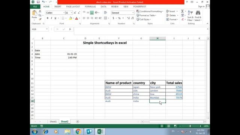Viewport: 240px width, 135px height.
Task: Open the FILE tab
Action: coord(35,7)
